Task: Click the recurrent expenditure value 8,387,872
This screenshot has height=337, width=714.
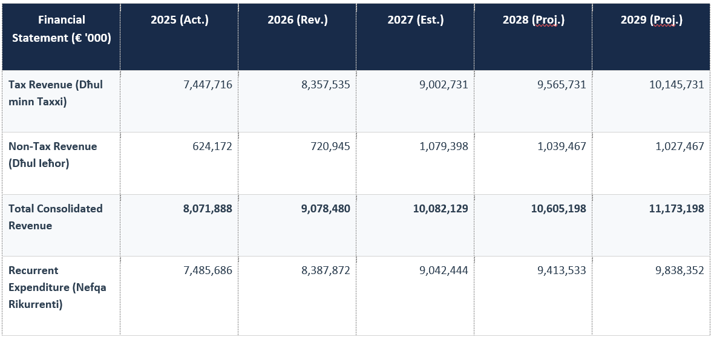Action: point(326,270)
